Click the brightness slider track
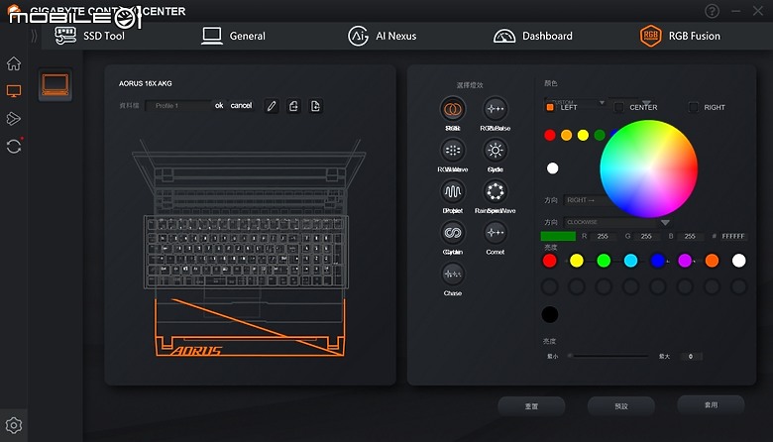Viewport: 773px width, 442px height. coord(608,356)
